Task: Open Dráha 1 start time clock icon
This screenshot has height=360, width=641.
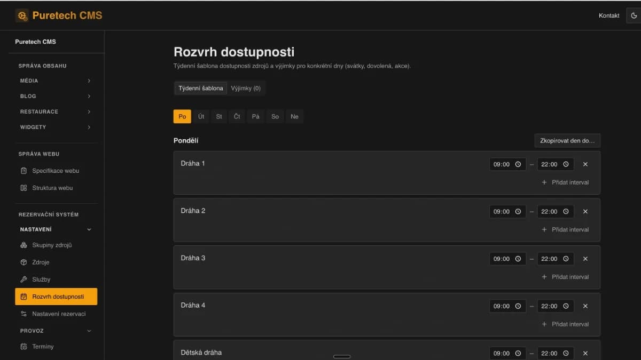Action: pos(518,164)
